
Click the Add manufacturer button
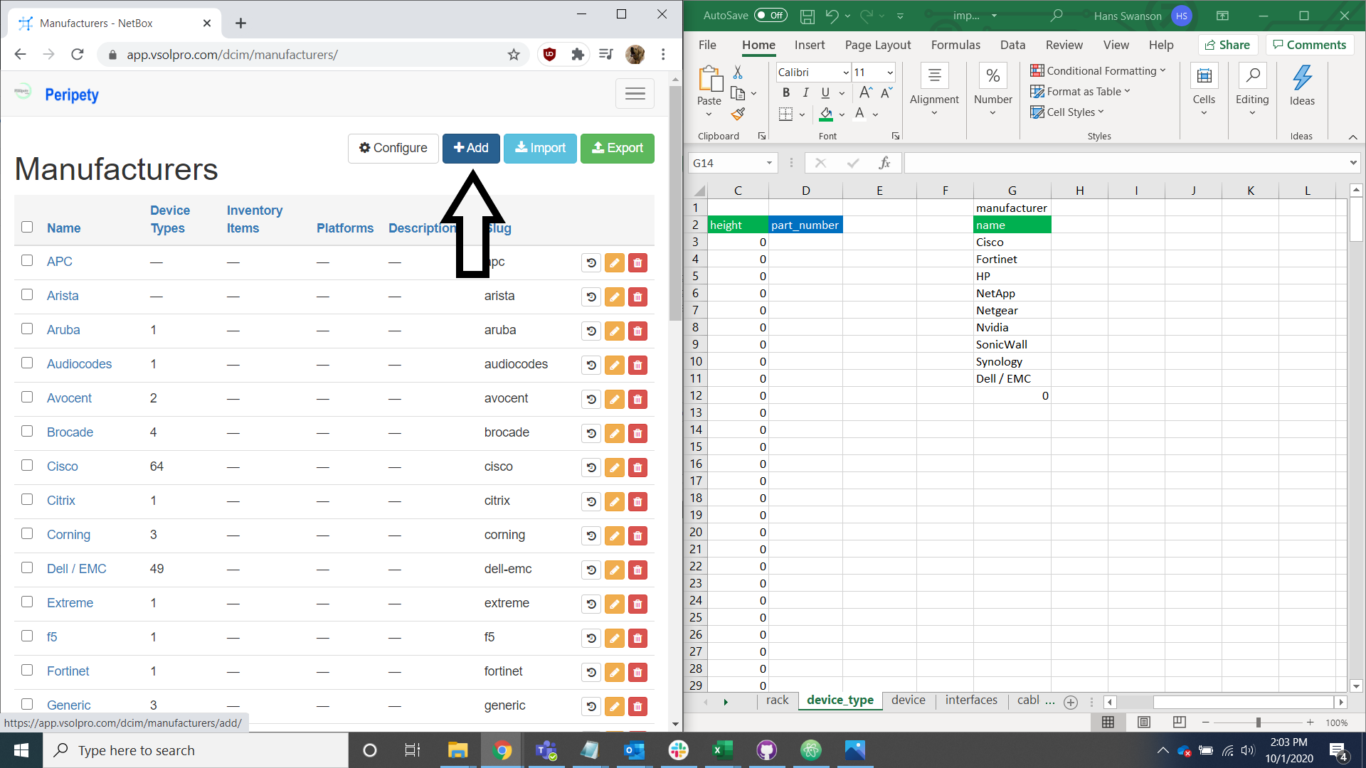point(471,148)
